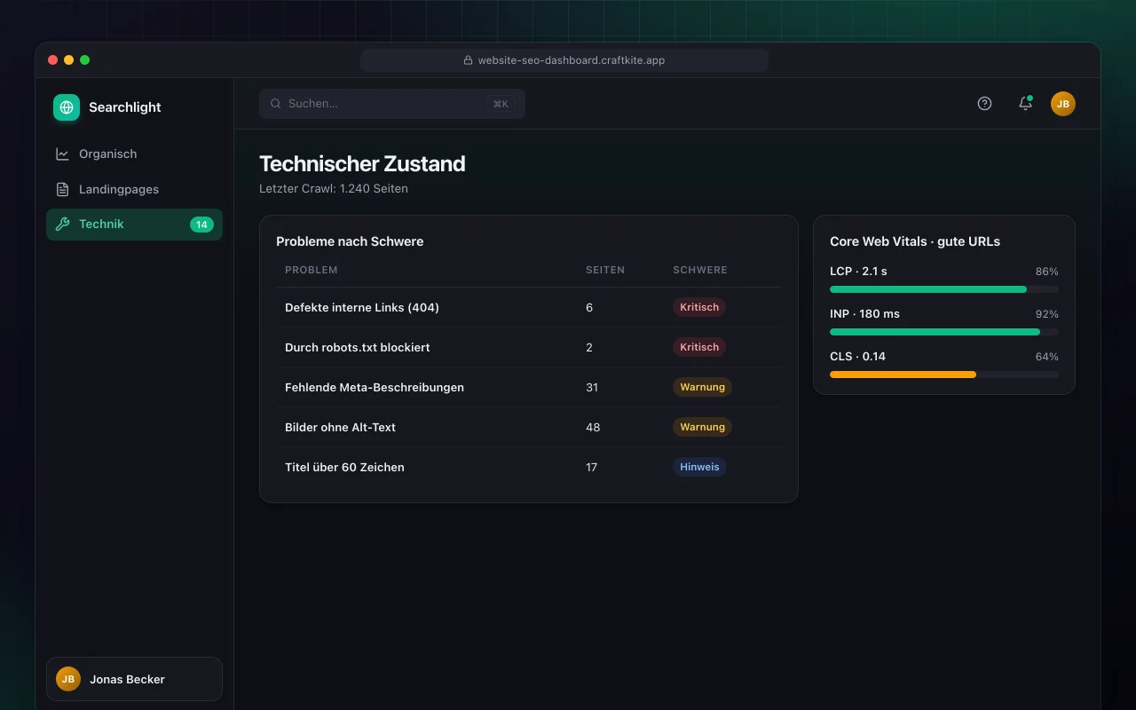The height and width of the screenshot is (710, 1136).
Task: Click the 'LCP · 2.1 s' label
Action: [858, 272]
